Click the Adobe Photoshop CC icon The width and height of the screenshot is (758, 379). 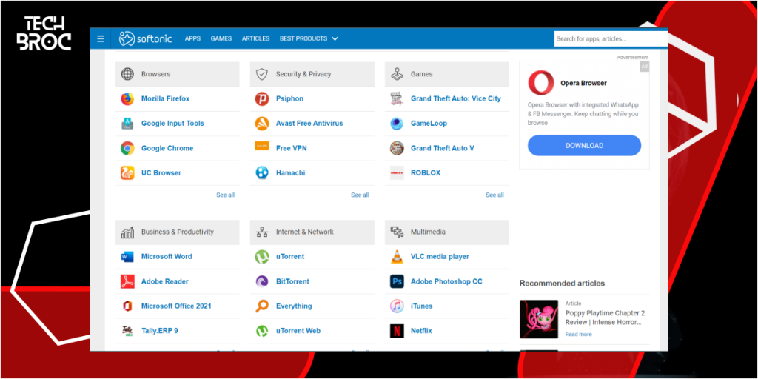click(397, 281)
